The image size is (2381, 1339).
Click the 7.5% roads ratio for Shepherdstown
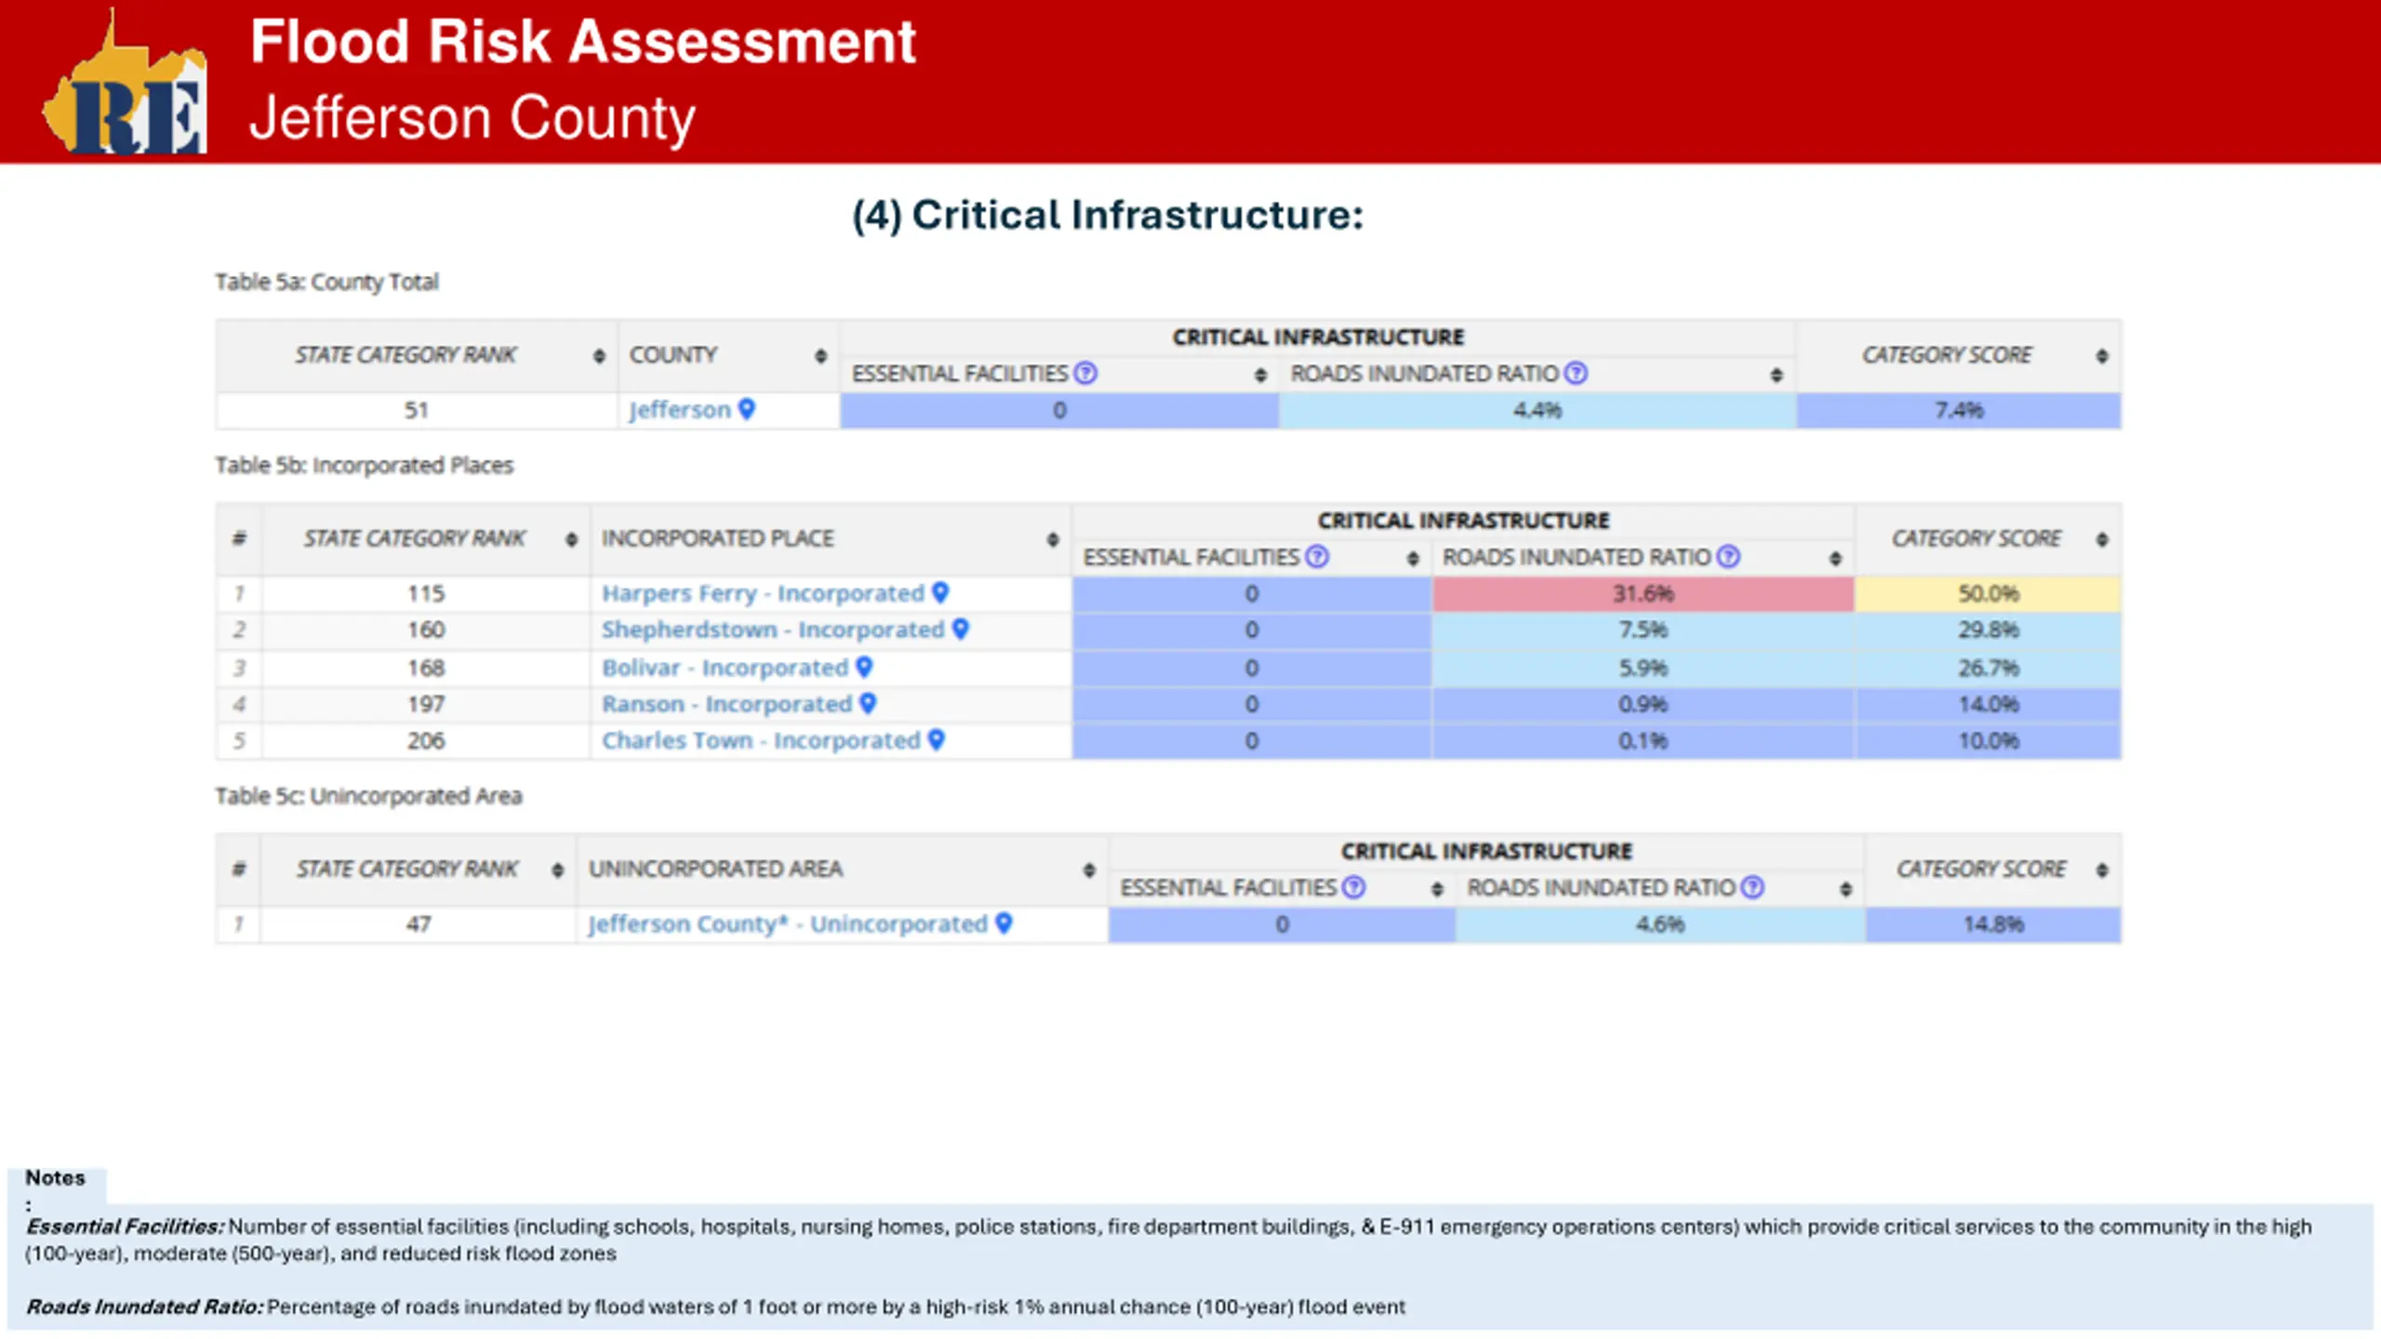tap(1643, 630)
